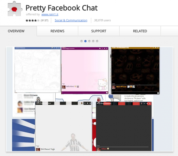This screenshot has width=178, height=156.
Task: Select the fifth carousel dot
Action: (97, 41)
